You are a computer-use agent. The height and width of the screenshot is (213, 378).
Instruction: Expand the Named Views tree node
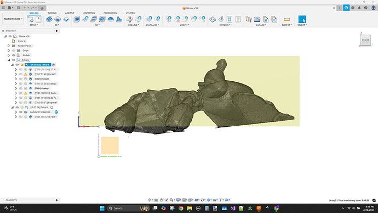coord(9,46)
